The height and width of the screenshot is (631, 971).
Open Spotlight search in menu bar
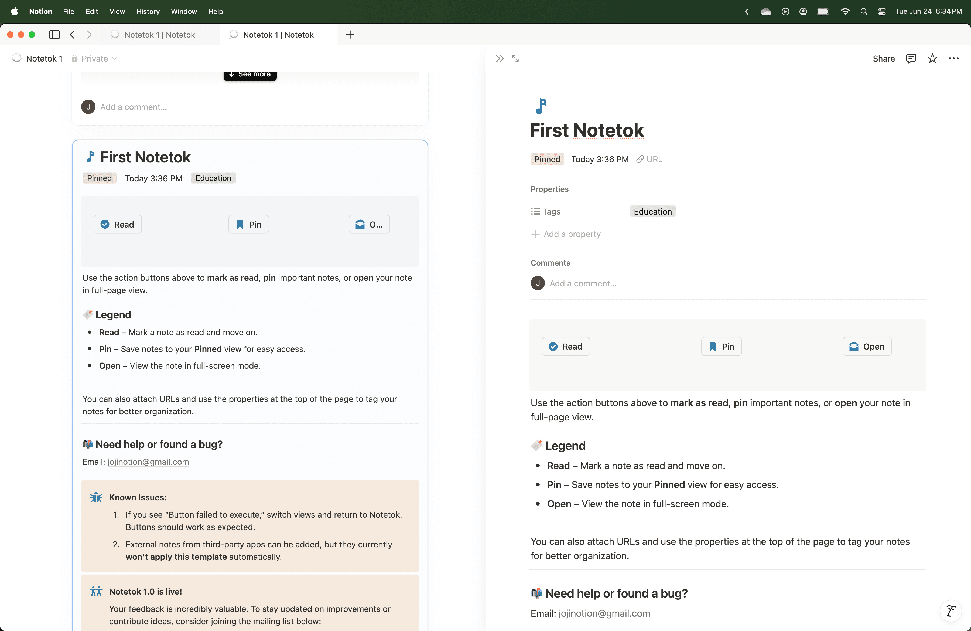pos(864,11)
